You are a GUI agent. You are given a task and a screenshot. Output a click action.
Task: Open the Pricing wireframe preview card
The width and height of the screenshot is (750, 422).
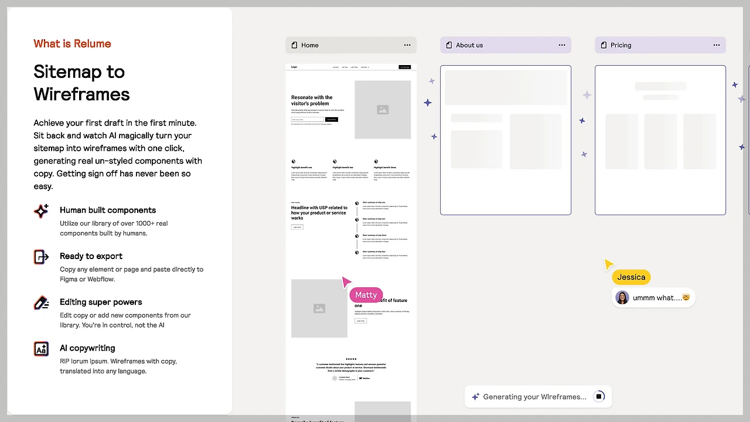[660, 140]
